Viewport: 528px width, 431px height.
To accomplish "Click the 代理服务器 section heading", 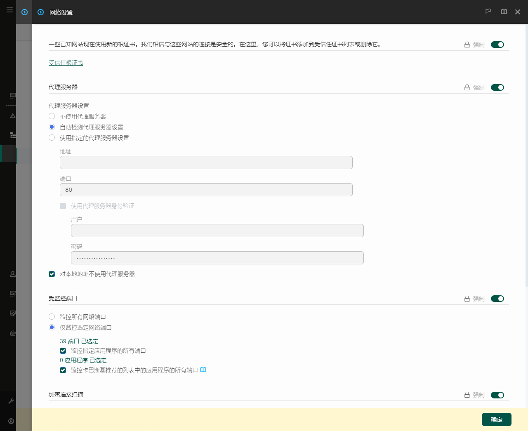I will point(63,87).
